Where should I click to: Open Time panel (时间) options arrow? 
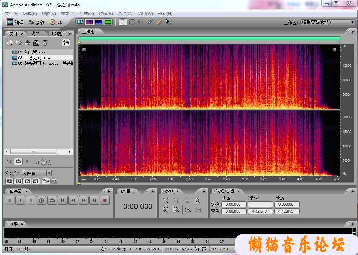(153, 191)
